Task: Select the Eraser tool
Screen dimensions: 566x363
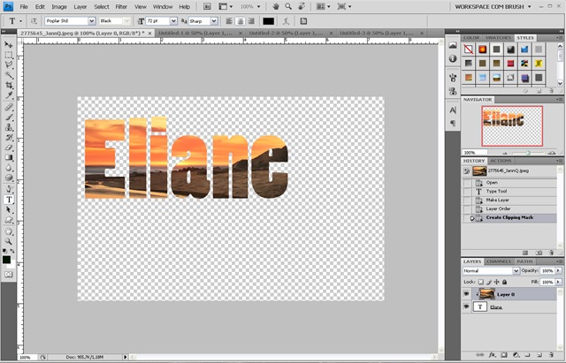Action: [9, 147]
